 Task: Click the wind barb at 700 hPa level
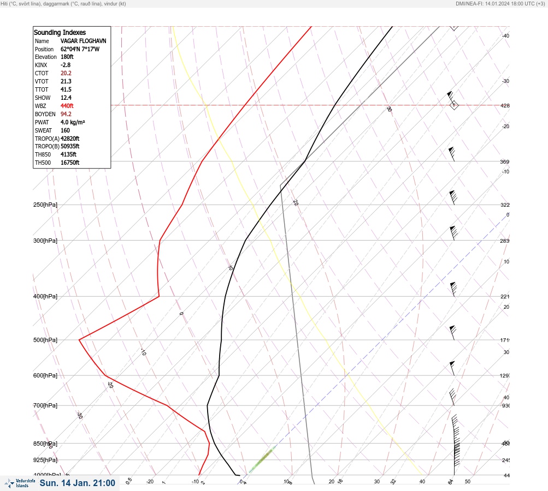(452, 397)
